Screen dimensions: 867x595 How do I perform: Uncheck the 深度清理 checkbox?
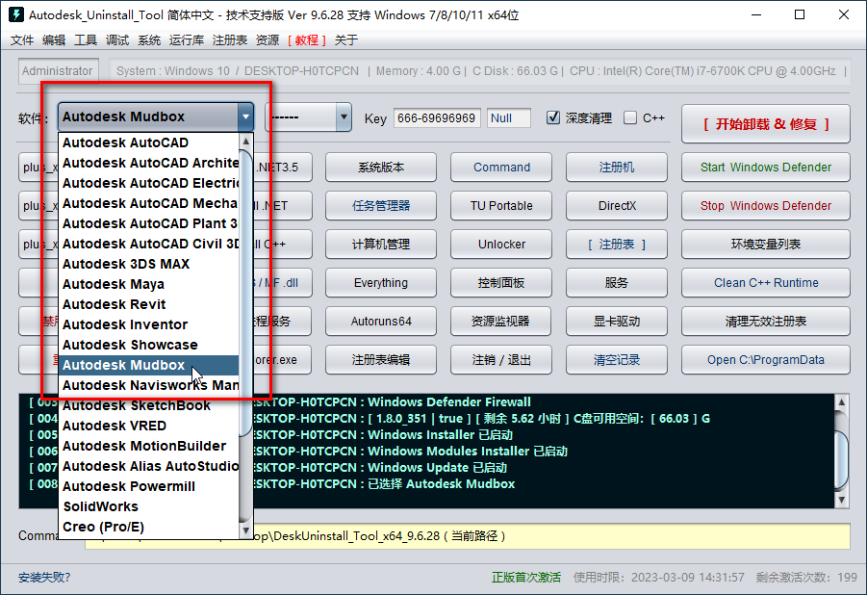point(553,117)
